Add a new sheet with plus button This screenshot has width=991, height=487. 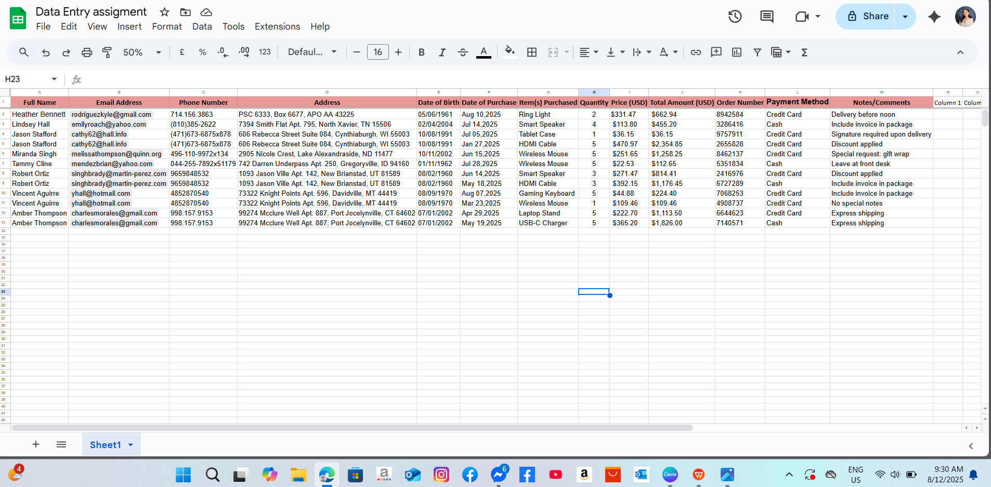coord(36,444)
